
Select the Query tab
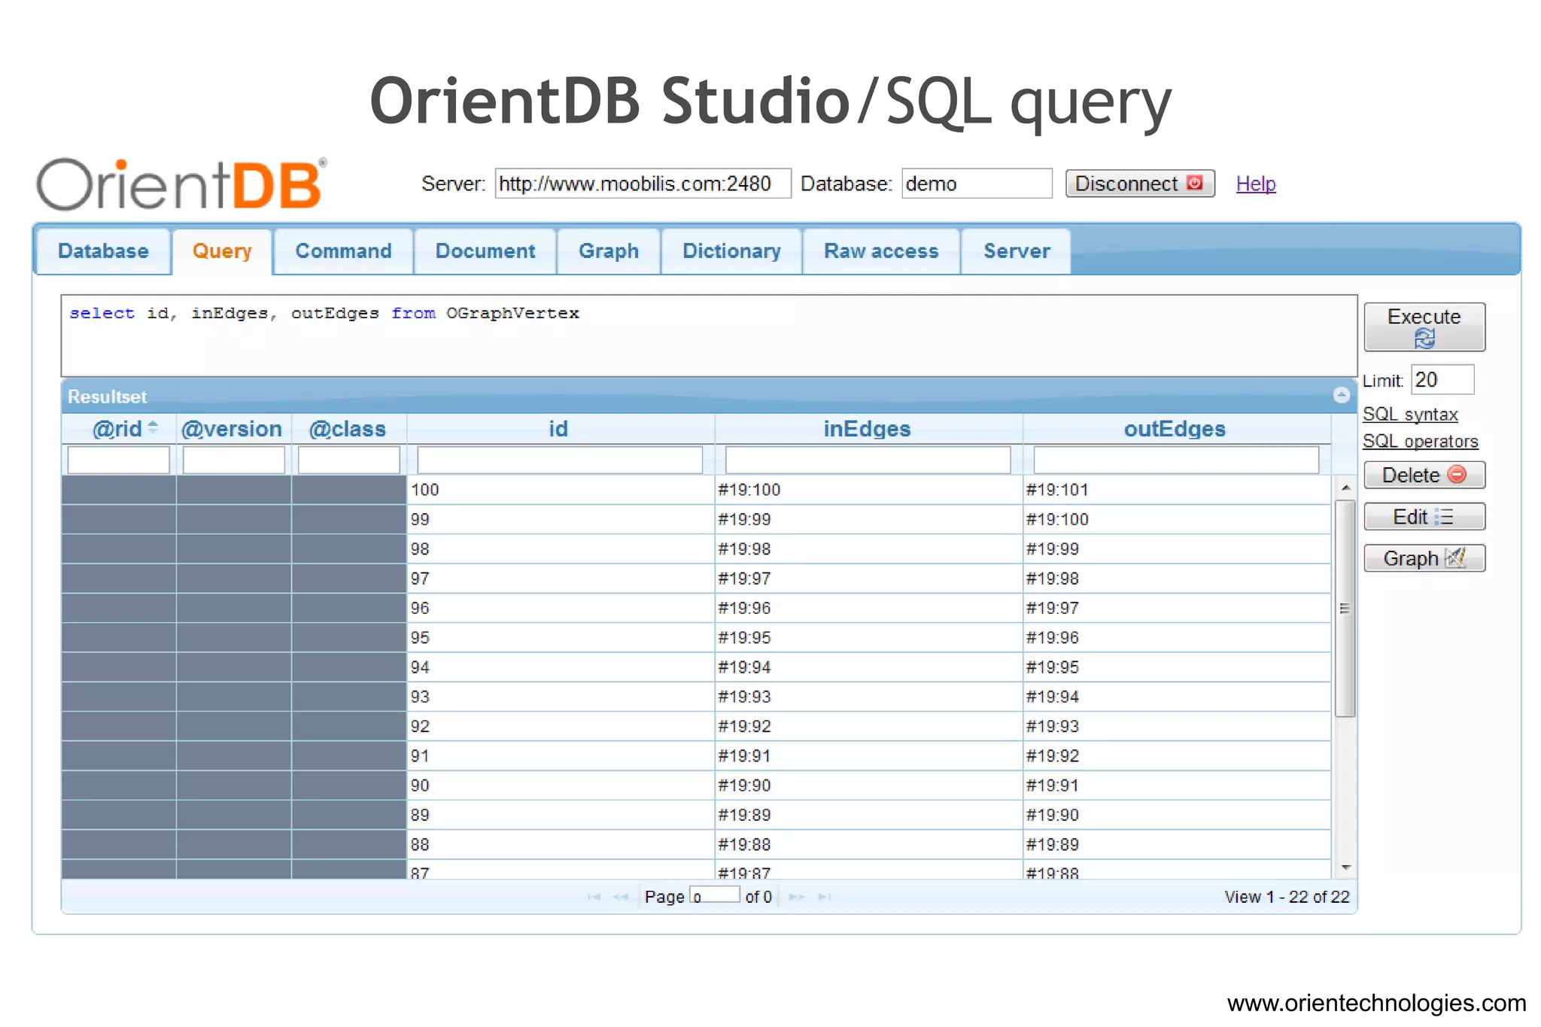click(x=222, y=251)
